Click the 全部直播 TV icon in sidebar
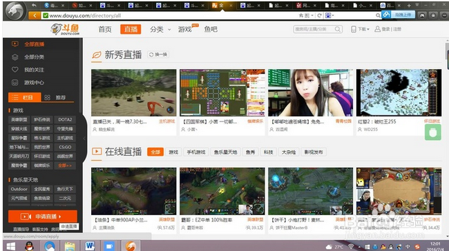The height and width of the screenshot is (251, 449). click(x=15, y=44)
